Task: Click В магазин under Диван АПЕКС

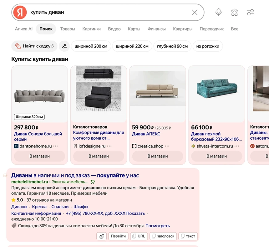Action: [x=157, y=156]
